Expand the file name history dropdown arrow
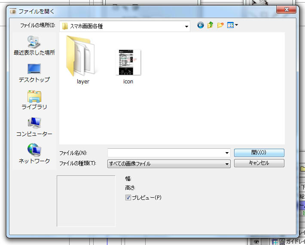305x245 pixels. (227, 153)
